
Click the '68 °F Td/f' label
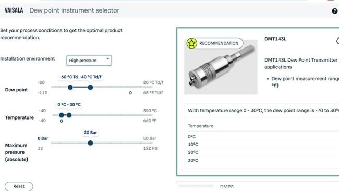153,93
